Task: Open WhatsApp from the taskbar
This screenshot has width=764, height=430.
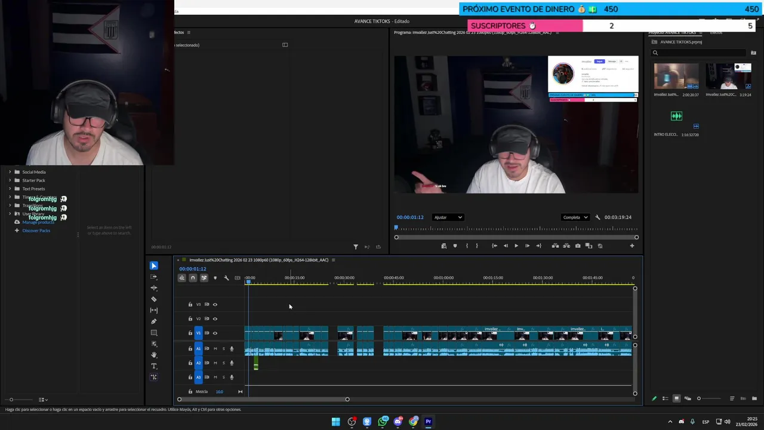Action: [x=383, y=422]
